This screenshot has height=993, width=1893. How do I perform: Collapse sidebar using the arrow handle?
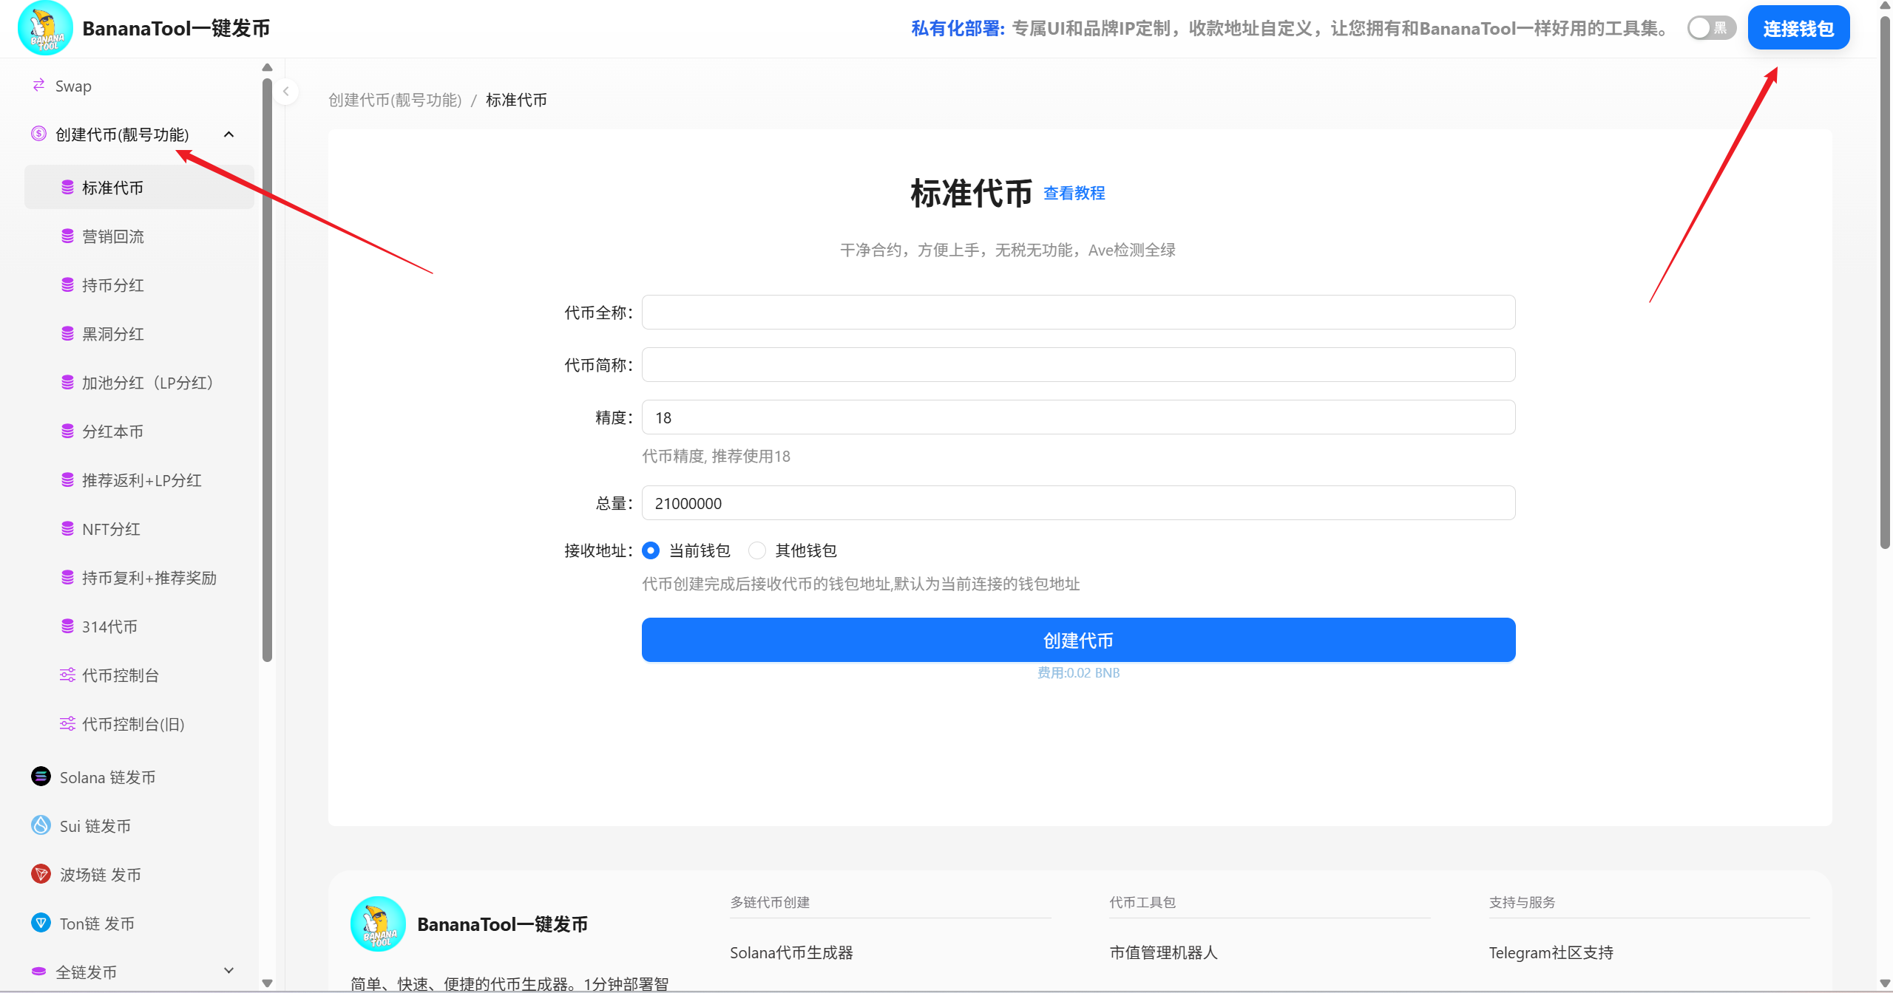point(285,91)
